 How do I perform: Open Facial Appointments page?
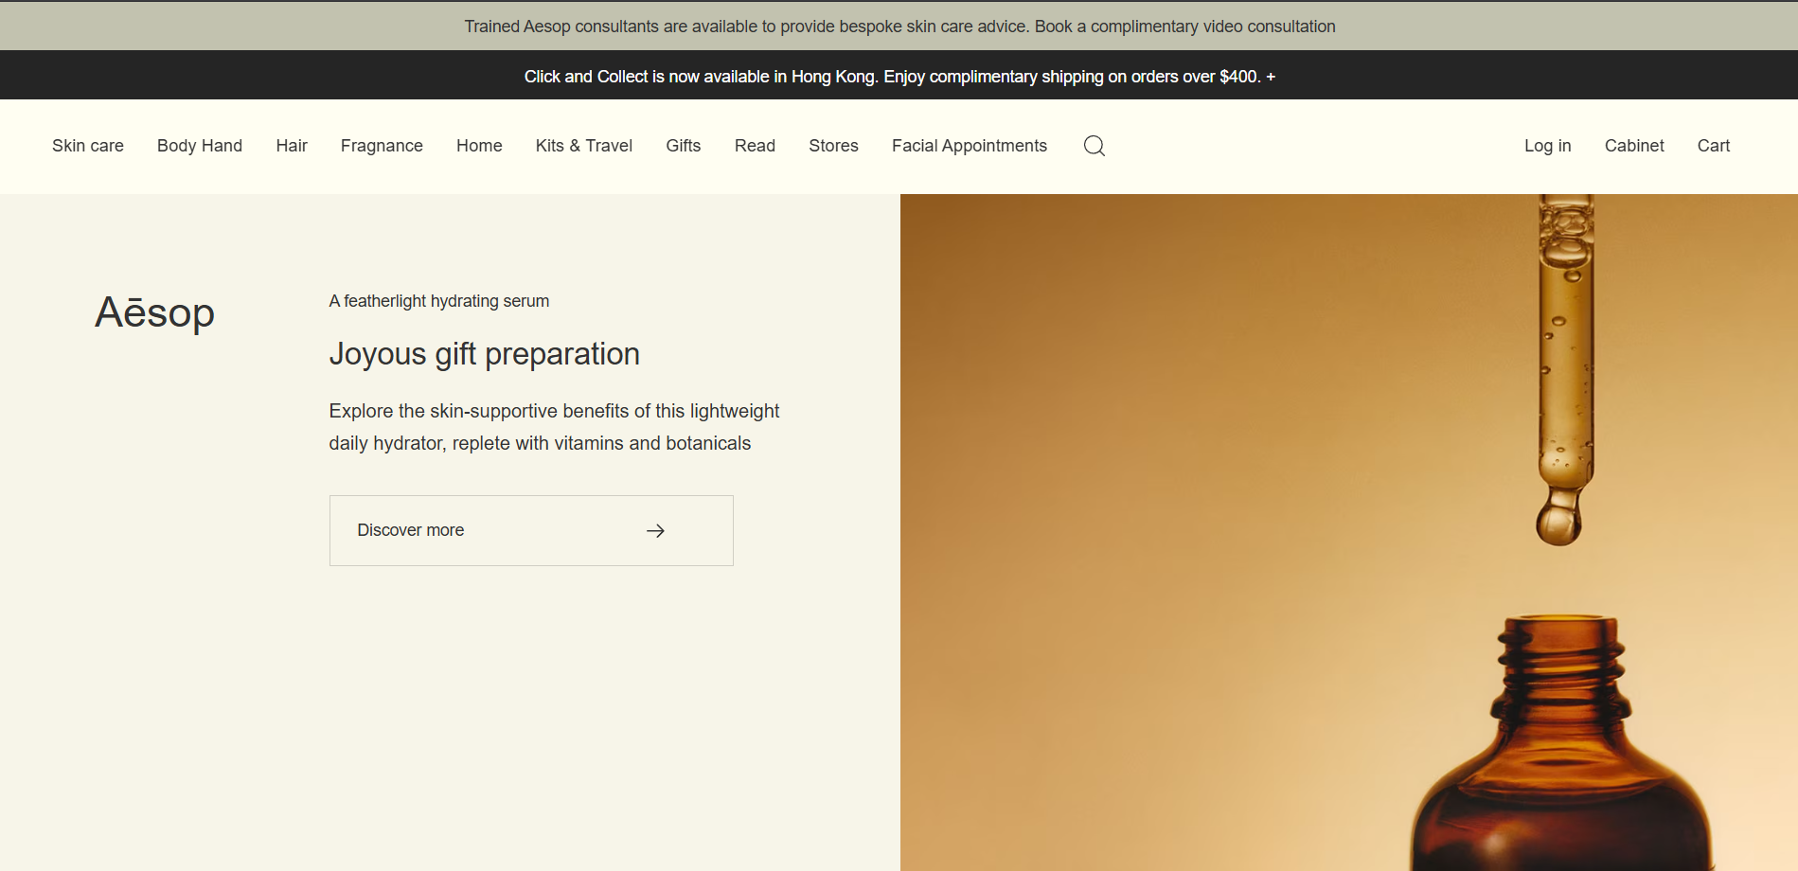tap(969, 146)
